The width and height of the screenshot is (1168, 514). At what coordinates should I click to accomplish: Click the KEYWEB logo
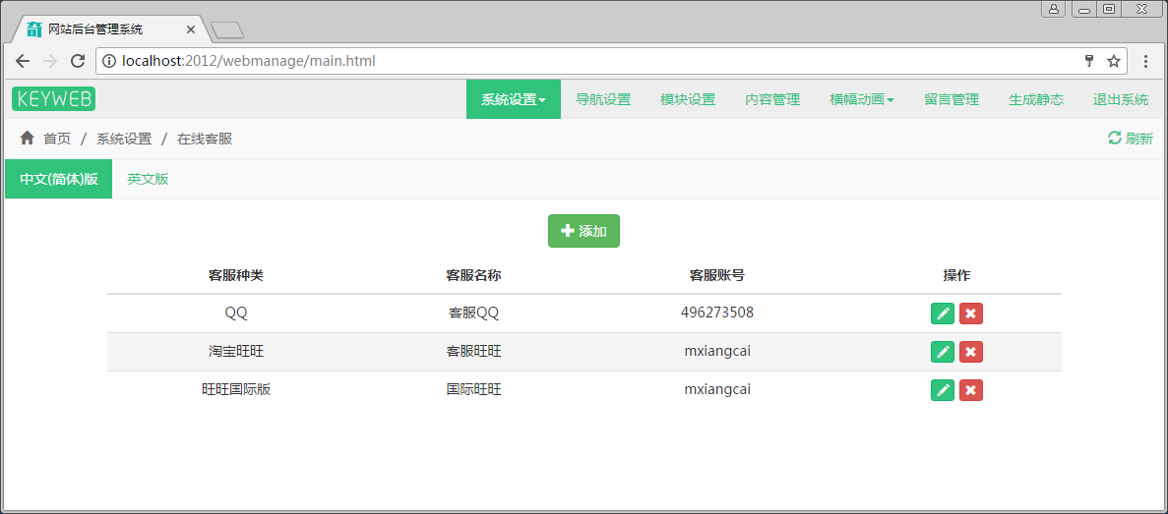click(54, 99)
